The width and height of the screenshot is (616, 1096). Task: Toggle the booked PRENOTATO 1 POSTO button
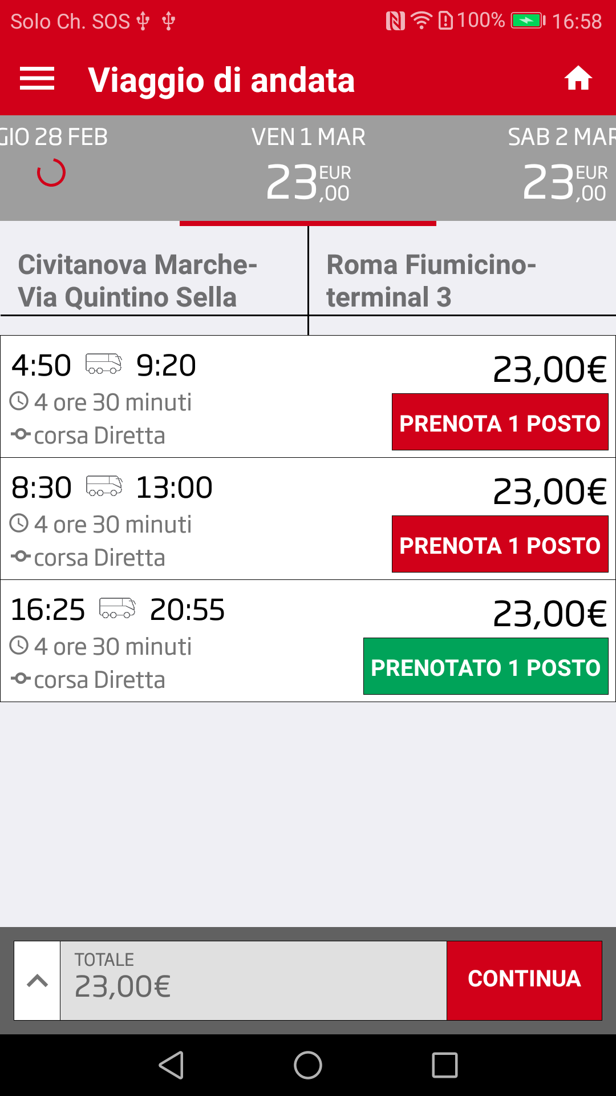486,667
